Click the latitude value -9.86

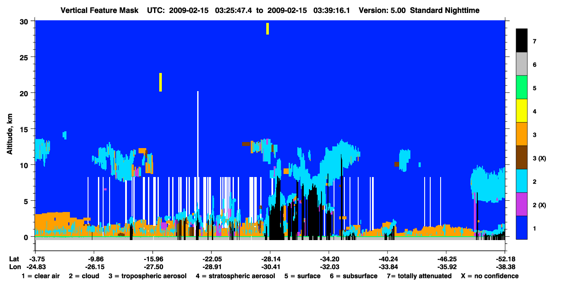(x=94, y=259)
